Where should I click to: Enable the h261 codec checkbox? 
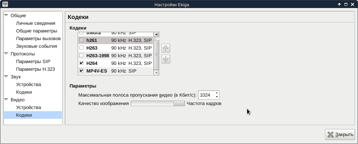[81, 40]
